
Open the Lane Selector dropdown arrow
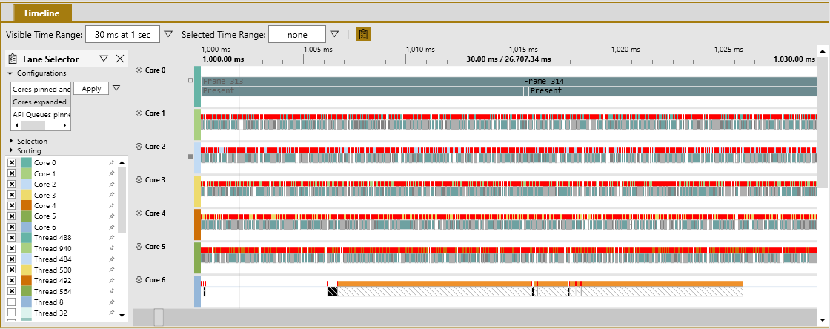coord(104,59)
